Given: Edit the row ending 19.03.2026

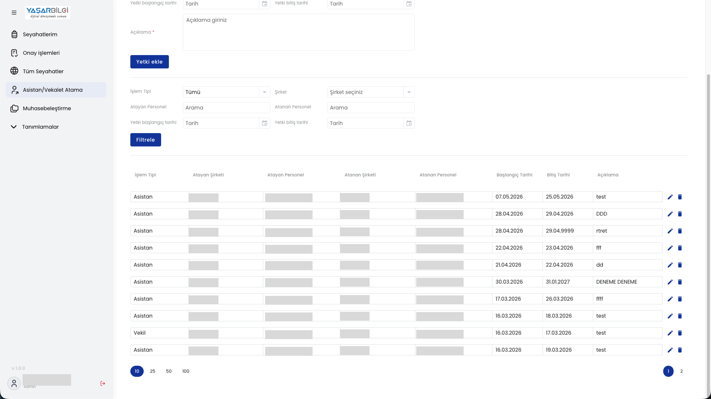Looking at the screenshot, I should [670, 350].
